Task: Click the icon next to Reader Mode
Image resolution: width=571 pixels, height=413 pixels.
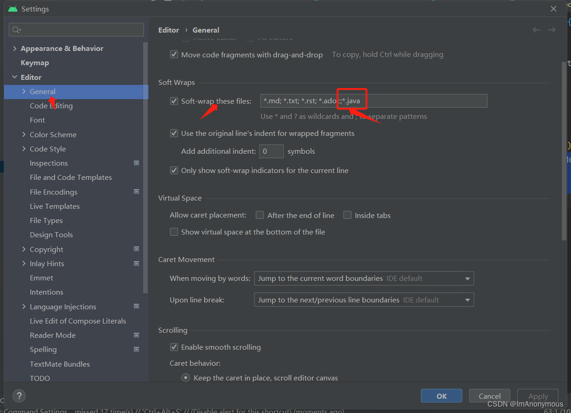Action: click(136, 335)
